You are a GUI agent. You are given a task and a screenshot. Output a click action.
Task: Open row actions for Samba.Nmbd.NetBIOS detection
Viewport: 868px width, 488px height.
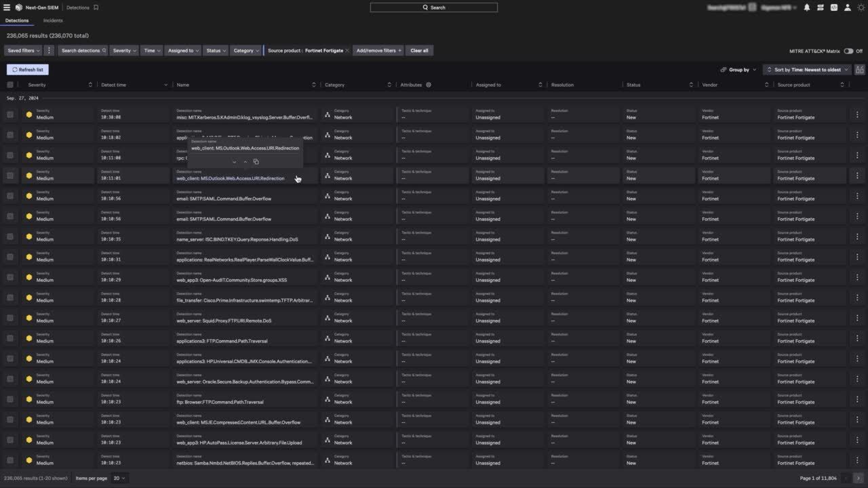(x=857, y=460)
